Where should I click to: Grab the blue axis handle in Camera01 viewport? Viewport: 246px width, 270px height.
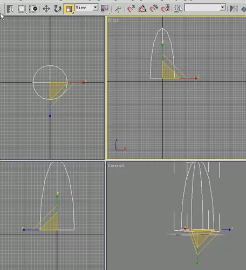pyautogui.click(x=230, y=230)
